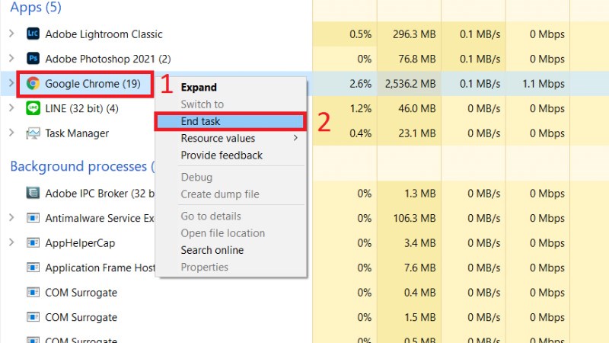This screenshot has height=343, width=609.
Task: Click Antimalware's 106.3 MB memory value
Action: [x=414, y=218]
